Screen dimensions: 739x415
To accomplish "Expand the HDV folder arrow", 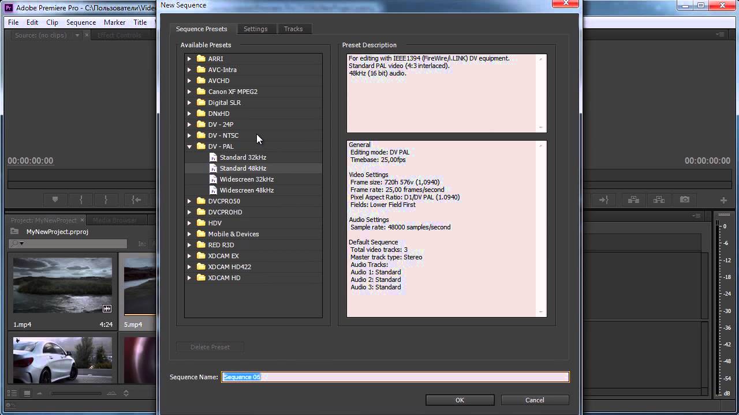I will click(189, 223).
